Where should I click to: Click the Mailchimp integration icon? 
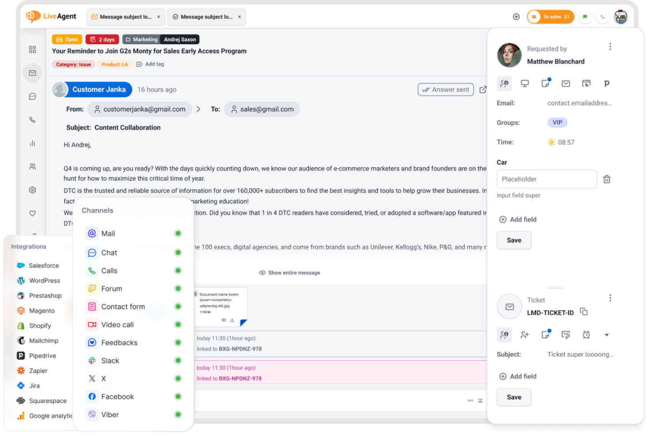21,341
